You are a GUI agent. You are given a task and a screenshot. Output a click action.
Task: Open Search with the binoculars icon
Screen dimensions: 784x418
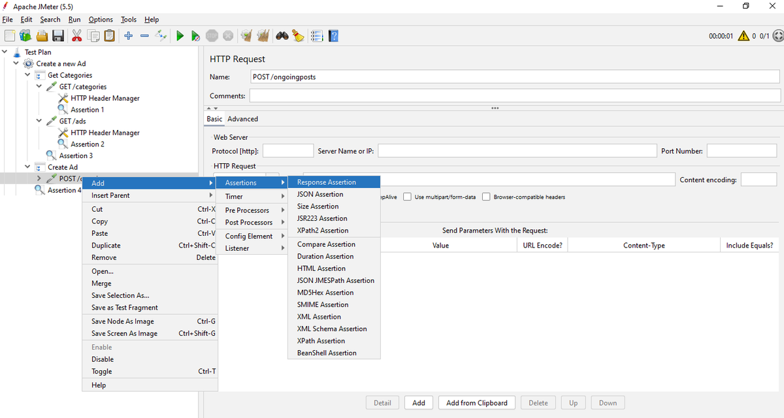click(282, 36)
